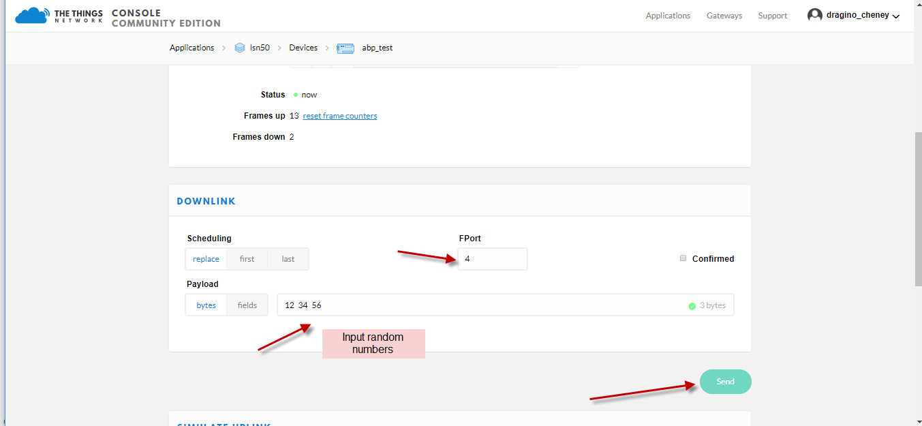
Task: Switch payload mode to bytes
Action: (x=206, y=305)
